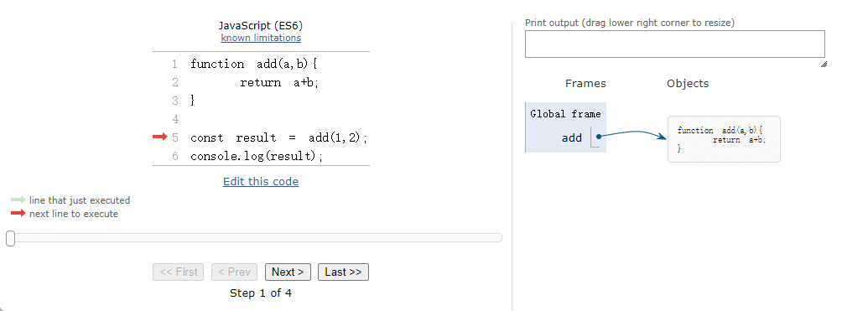Click the blue arrow pointing to function object
This screenshot has height=311, width=842.
(632, 134)
